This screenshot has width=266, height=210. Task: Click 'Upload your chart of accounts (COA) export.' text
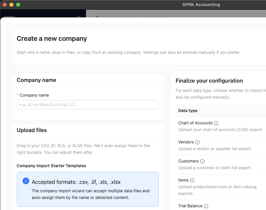click(221, 130)
